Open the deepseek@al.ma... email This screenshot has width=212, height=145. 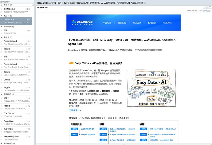[16, 138]
